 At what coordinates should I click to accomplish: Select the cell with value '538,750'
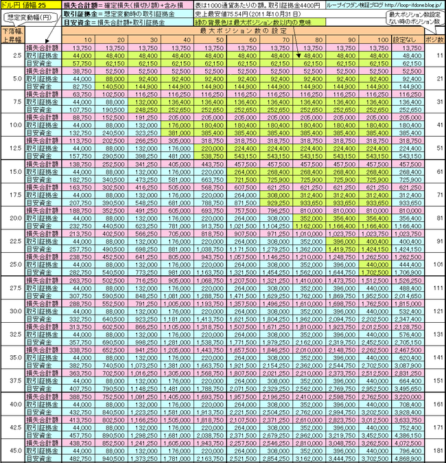pos(211,156)
